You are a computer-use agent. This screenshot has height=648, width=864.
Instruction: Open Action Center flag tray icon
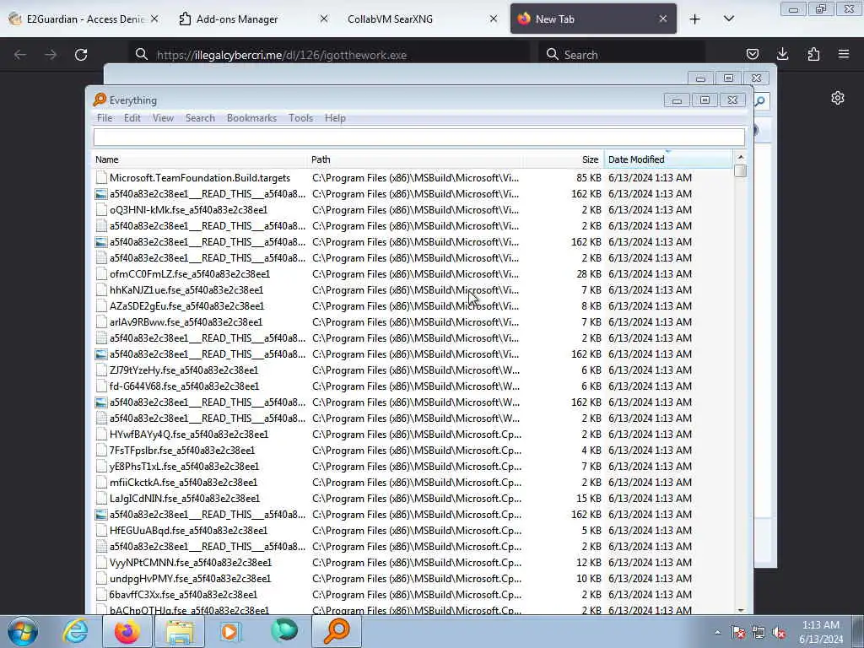[738, 633]
